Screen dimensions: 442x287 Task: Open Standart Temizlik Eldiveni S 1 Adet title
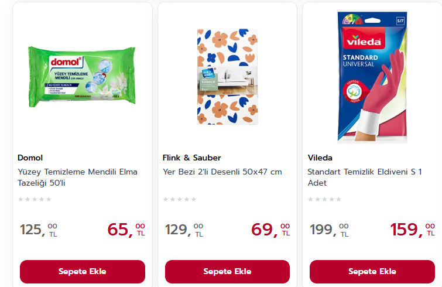(x=365, y=177)
